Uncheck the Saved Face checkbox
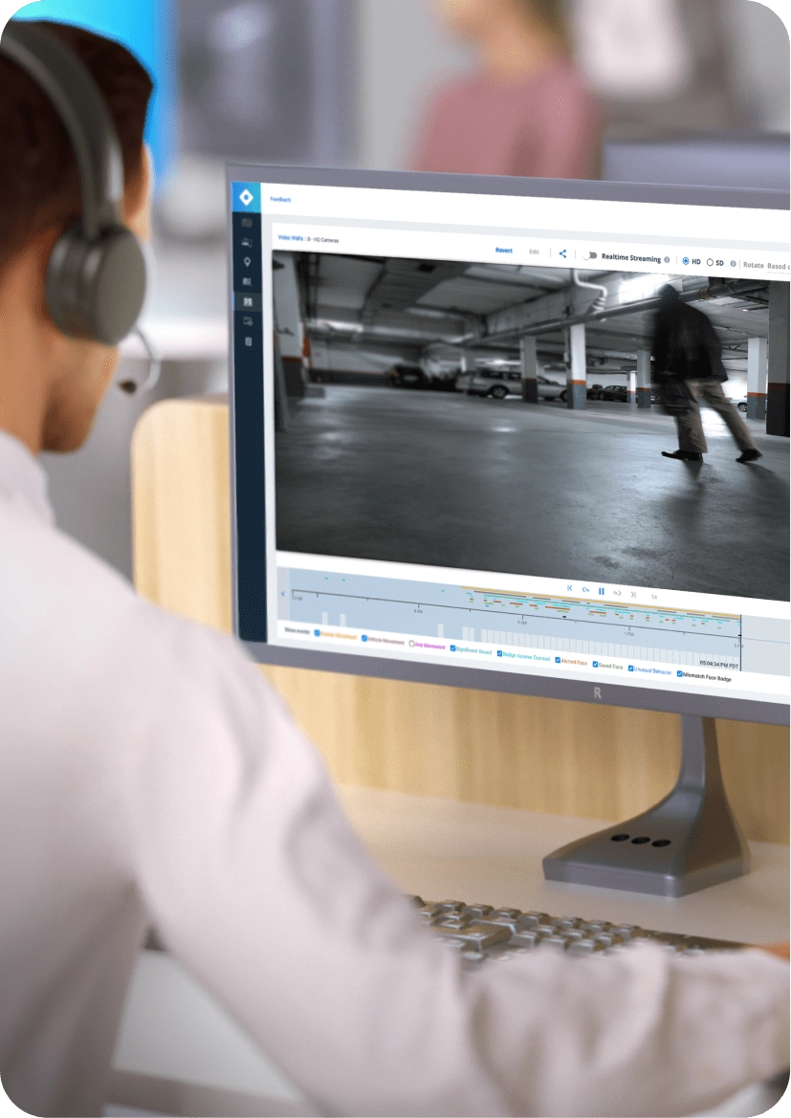Viewport: 791px width, 1118px height. pyautogui.click(x=595, y=664)
